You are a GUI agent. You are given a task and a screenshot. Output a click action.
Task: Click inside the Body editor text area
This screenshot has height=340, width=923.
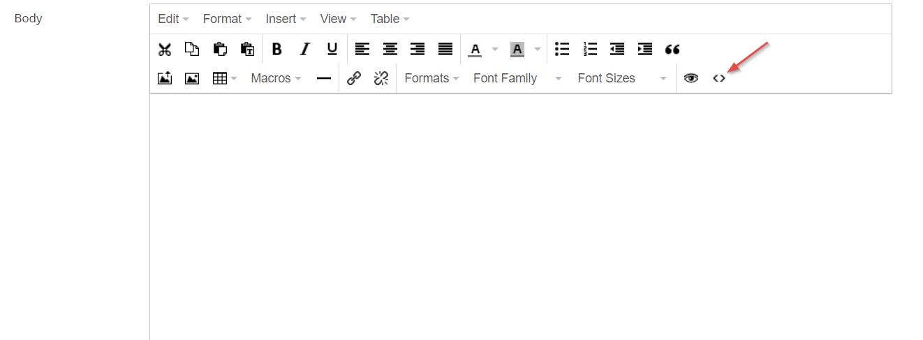520,216
